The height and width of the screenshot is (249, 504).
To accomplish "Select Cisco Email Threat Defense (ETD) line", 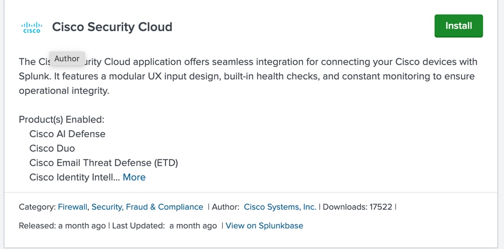I will tap(104, 163).
